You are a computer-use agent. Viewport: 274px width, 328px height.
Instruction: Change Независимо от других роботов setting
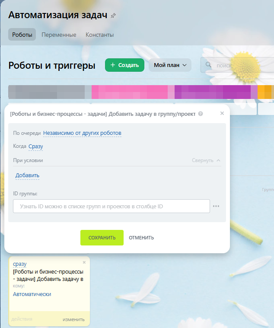tap(82, 133)
